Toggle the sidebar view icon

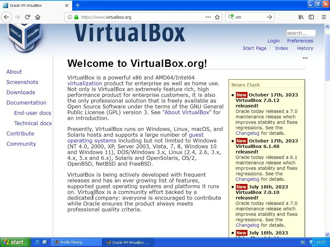(x=311, y=17)
